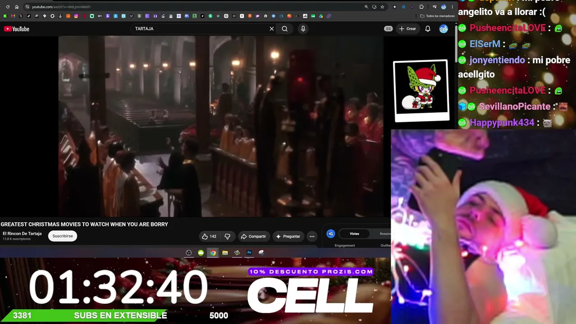Click the Happypunk434 chat username

[502, 123]
